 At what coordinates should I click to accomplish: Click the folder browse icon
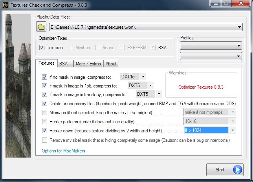(x=41, y=27)
